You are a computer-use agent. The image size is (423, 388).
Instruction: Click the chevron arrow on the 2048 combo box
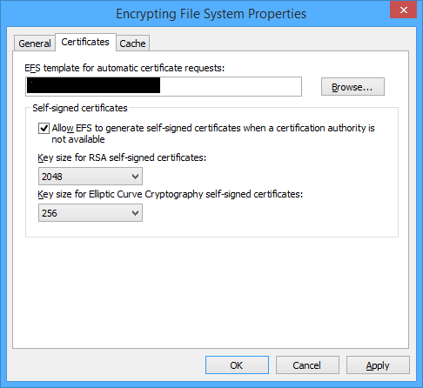135,177
